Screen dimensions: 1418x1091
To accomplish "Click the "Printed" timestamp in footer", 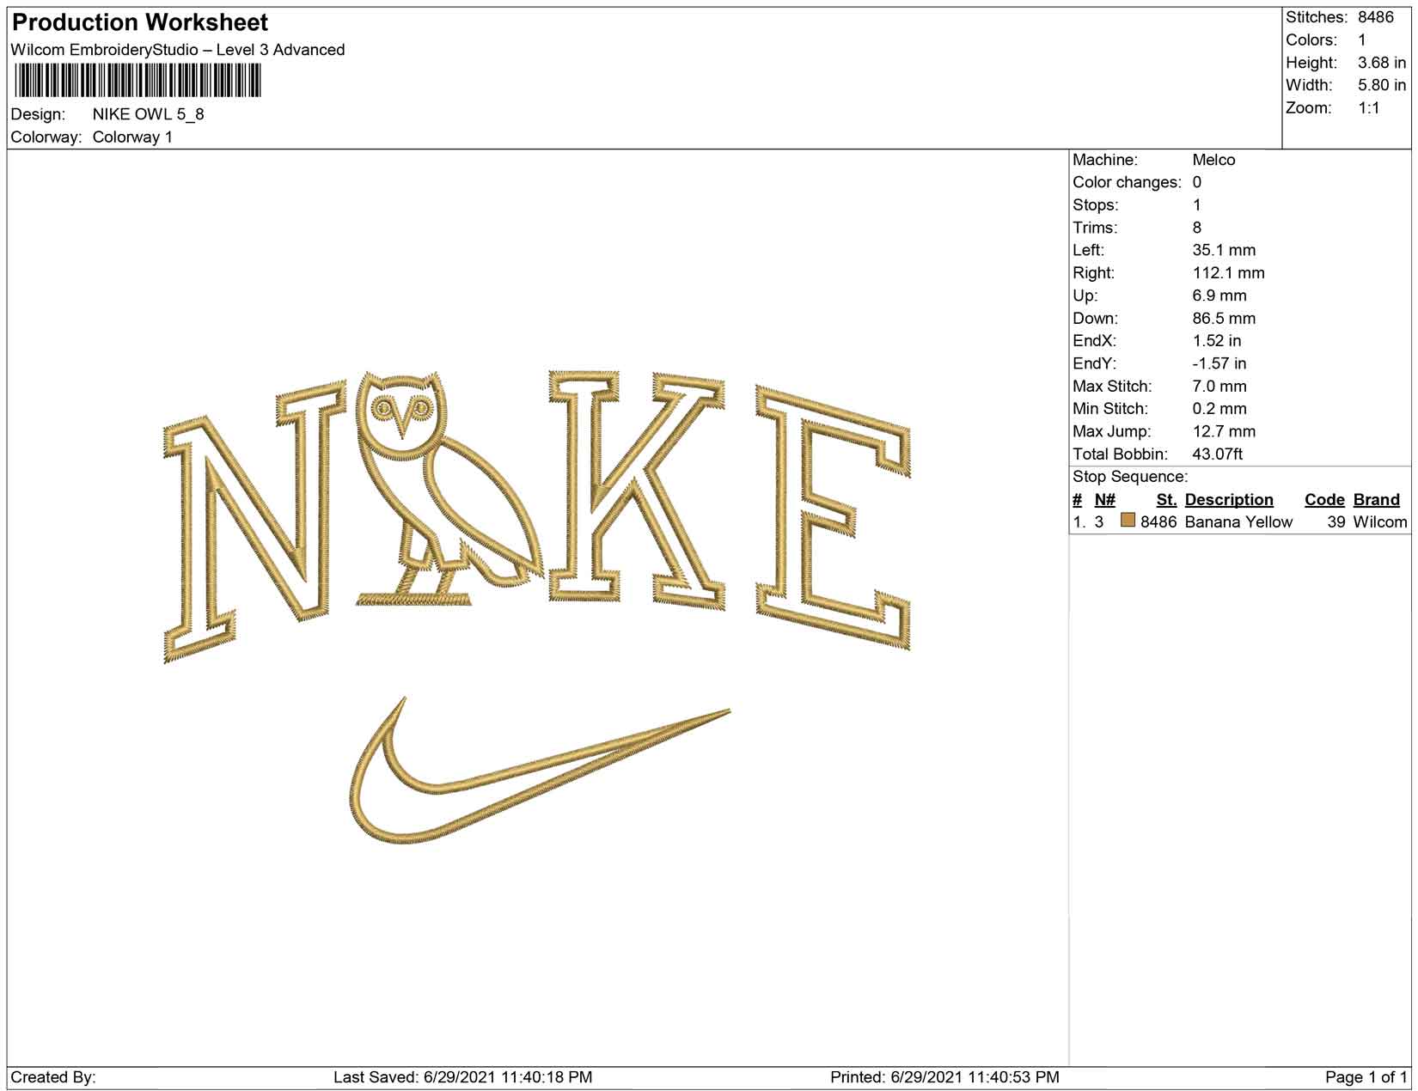I will click(944, 1077).
